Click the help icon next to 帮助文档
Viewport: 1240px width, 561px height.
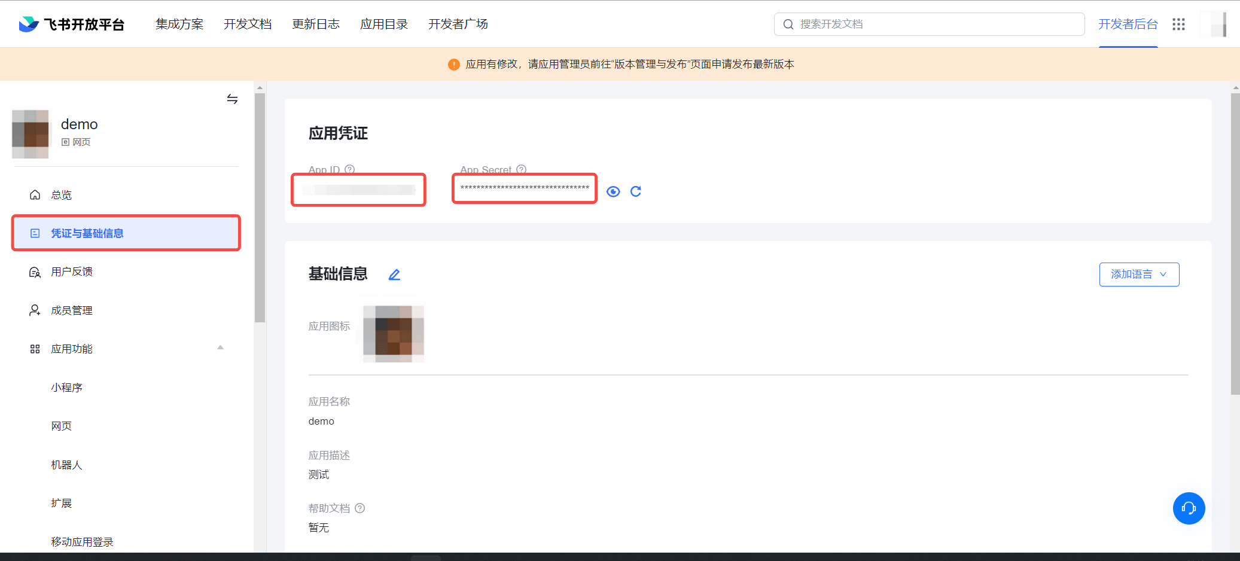pyautogui.click(x=359, y=508)
